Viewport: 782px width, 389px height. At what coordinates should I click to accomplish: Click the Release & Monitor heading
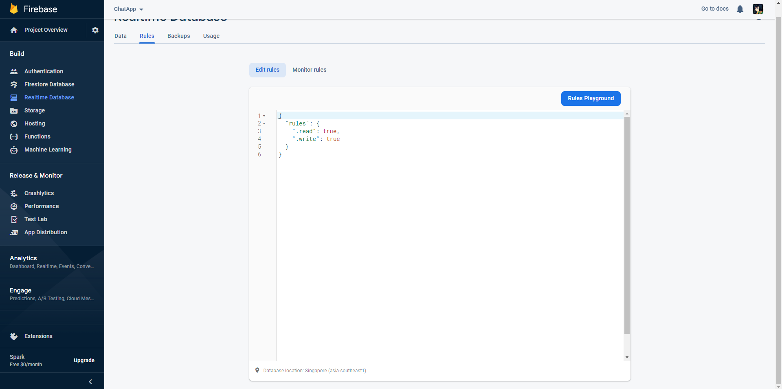coord(36,175)
